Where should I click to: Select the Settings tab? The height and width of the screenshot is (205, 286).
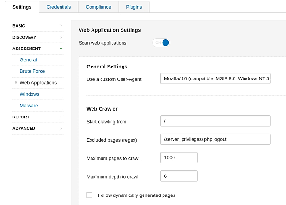(22, 7)
